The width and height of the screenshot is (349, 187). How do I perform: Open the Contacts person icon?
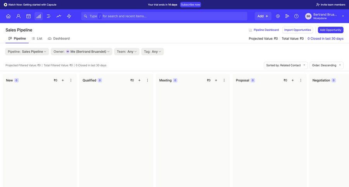[18, 16]
